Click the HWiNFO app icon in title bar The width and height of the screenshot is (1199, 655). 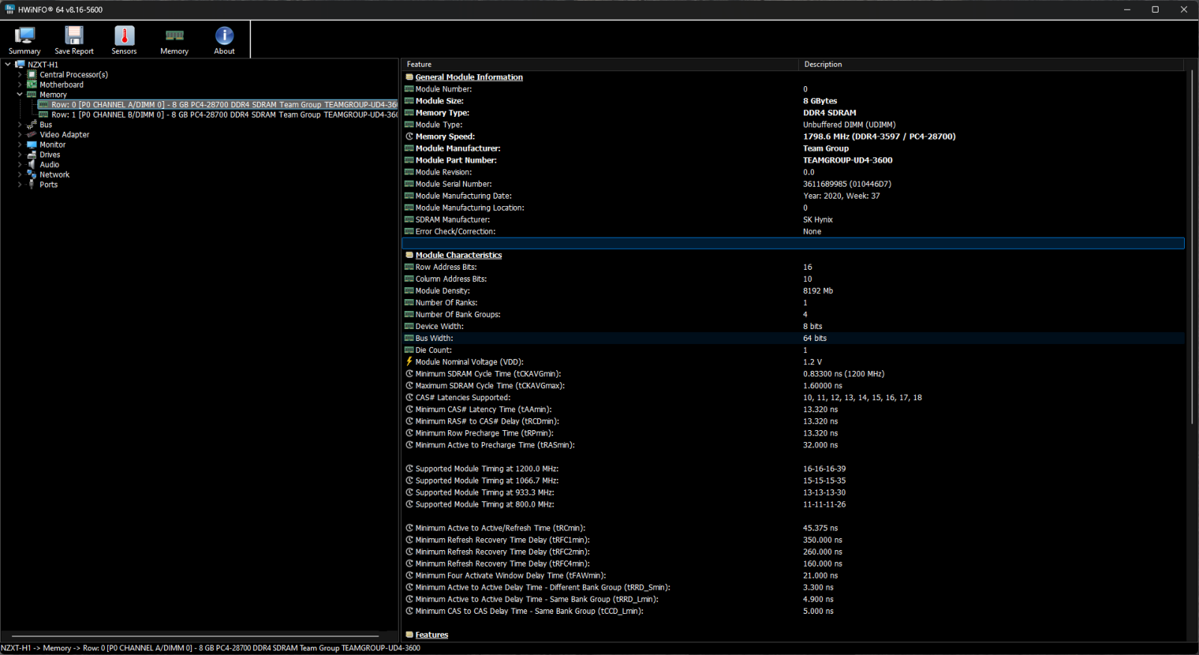click(x=10, y=10)
